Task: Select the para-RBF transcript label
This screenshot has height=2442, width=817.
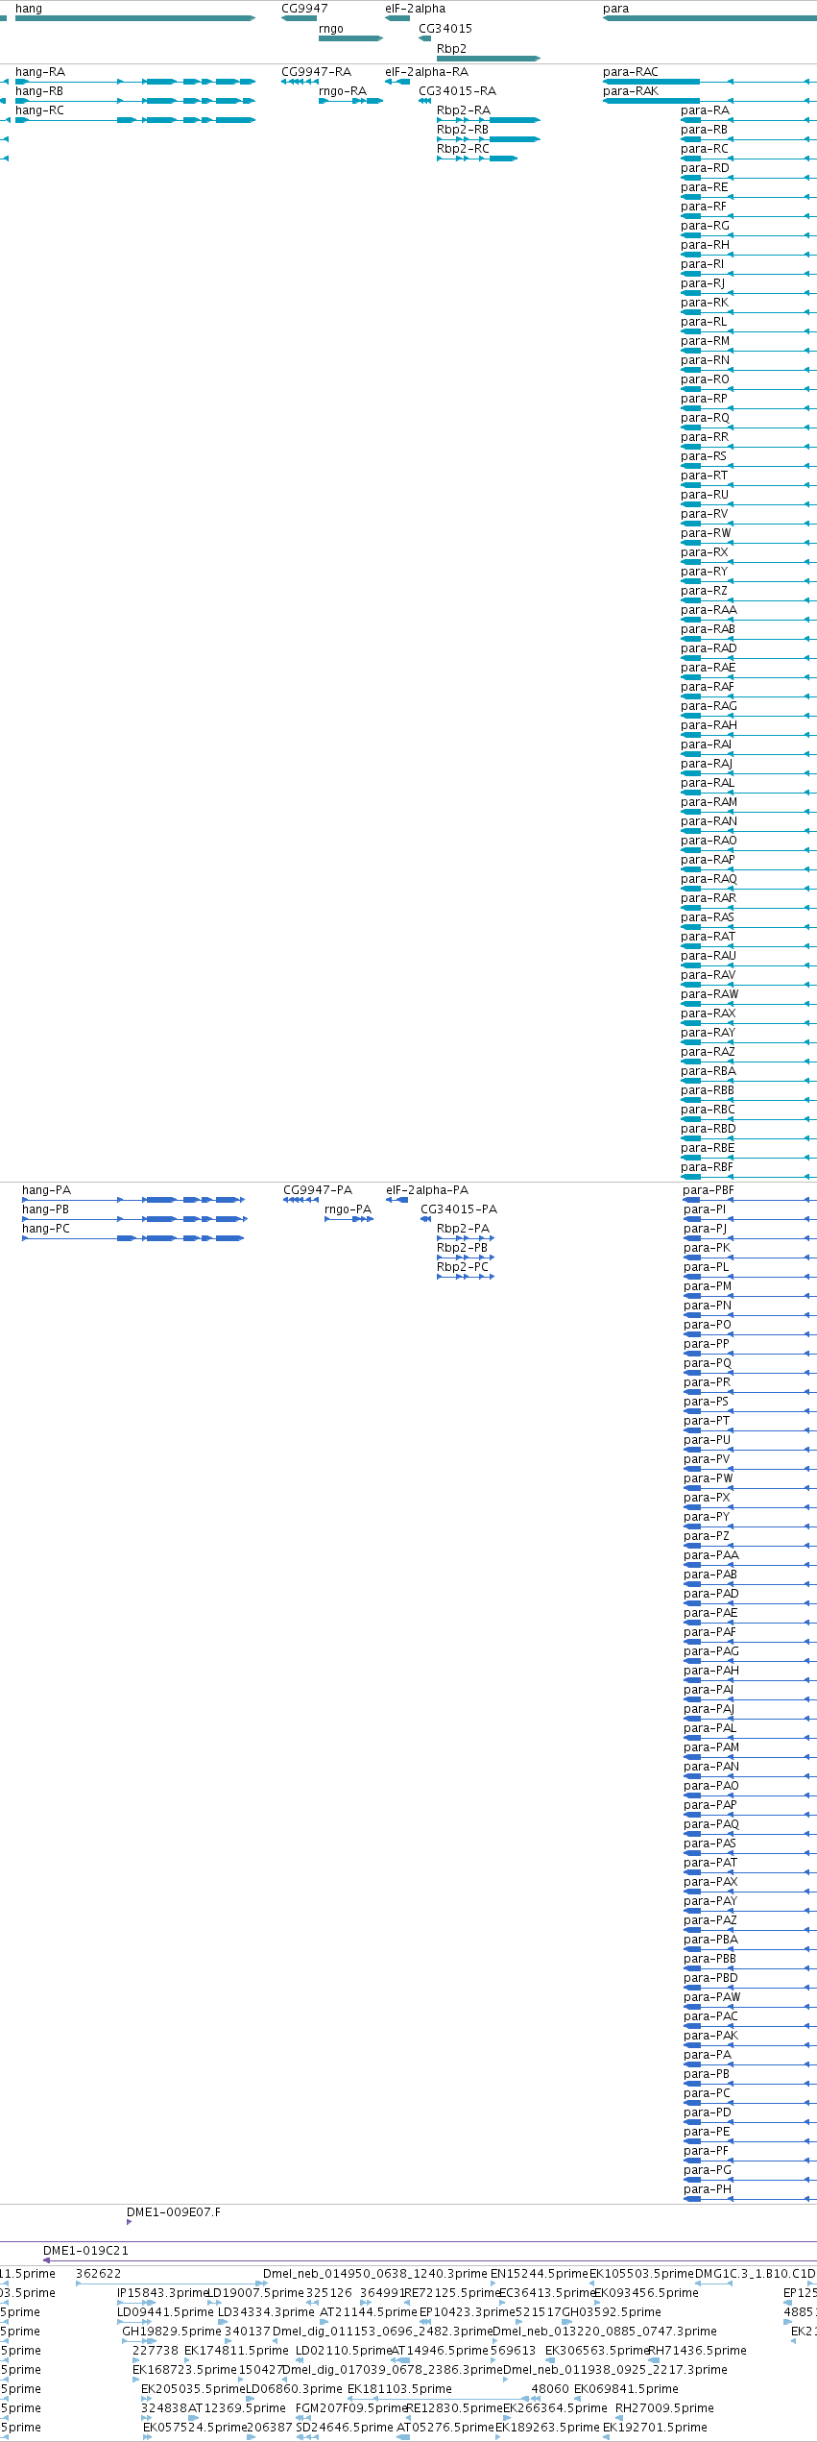Action: click(707, 1167)
